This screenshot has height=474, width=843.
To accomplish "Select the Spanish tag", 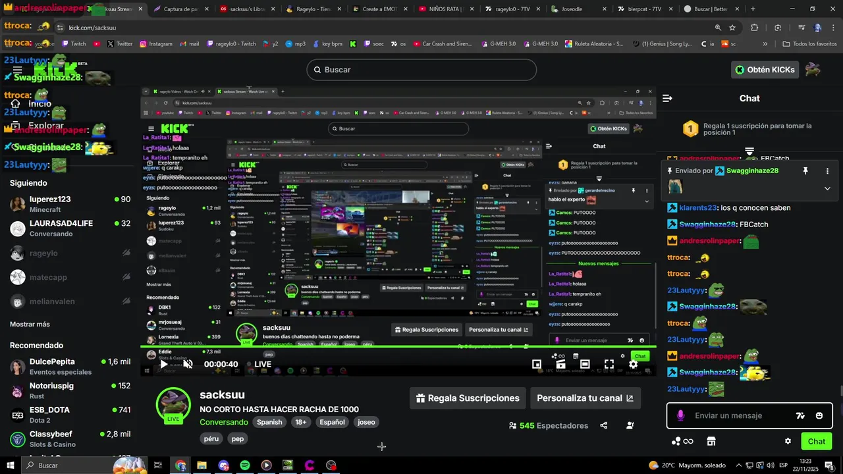I will coord(269,422).
